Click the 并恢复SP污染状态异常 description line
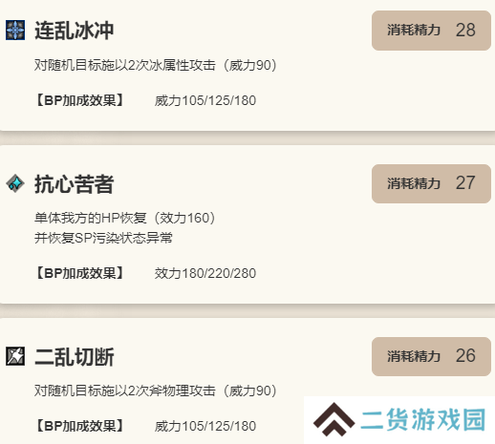This screenshot has width=495, height=444. pyautogui.click(x=103, y=238)
